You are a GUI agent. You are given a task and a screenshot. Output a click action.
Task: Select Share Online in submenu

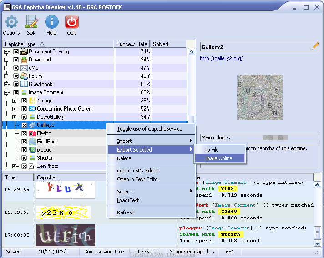pos(220,158)
